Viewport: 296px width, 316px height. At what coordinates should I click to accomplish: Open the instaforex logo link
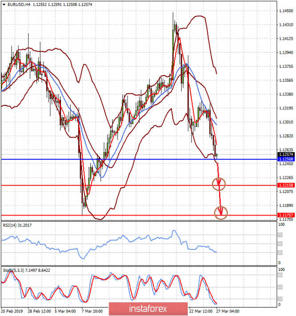tap(148, 308)
